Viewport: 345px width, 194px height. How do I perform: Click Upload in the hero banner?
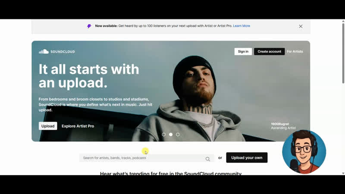(48, 126)
